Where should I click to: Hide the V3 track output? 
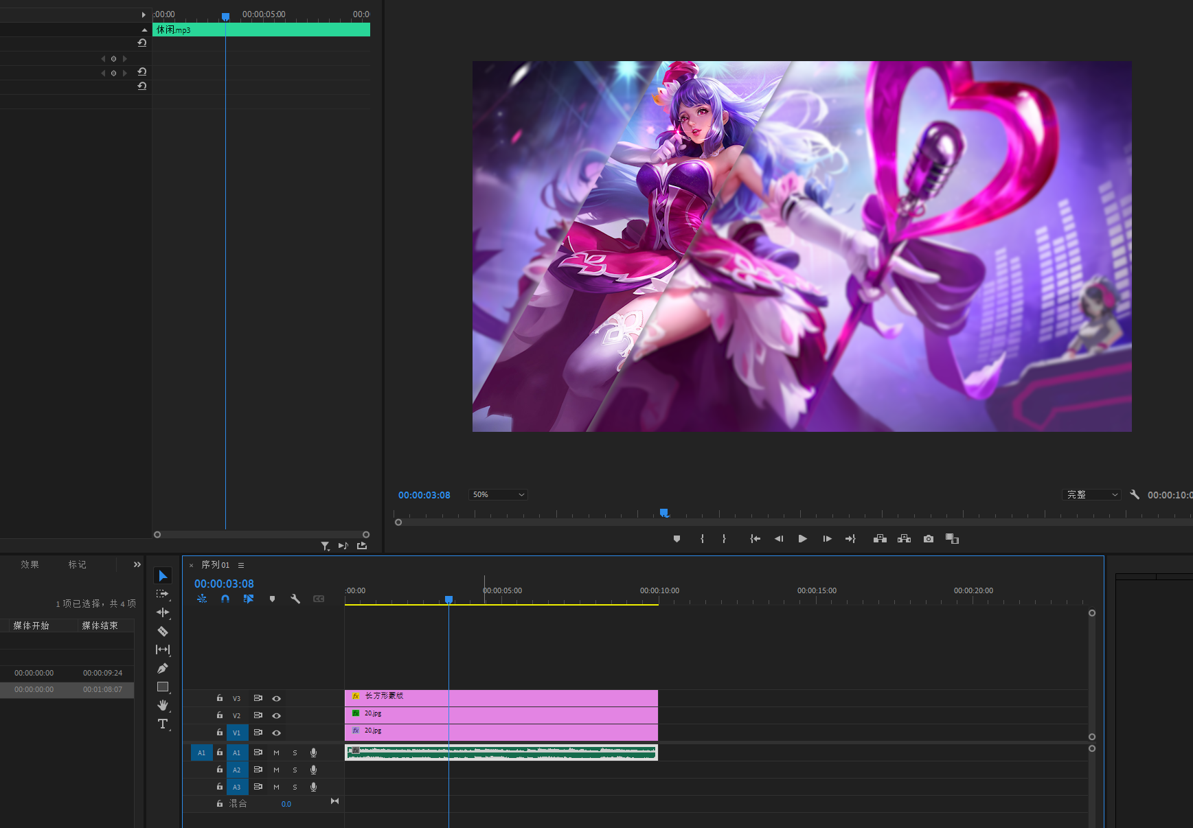coord(276,698)
